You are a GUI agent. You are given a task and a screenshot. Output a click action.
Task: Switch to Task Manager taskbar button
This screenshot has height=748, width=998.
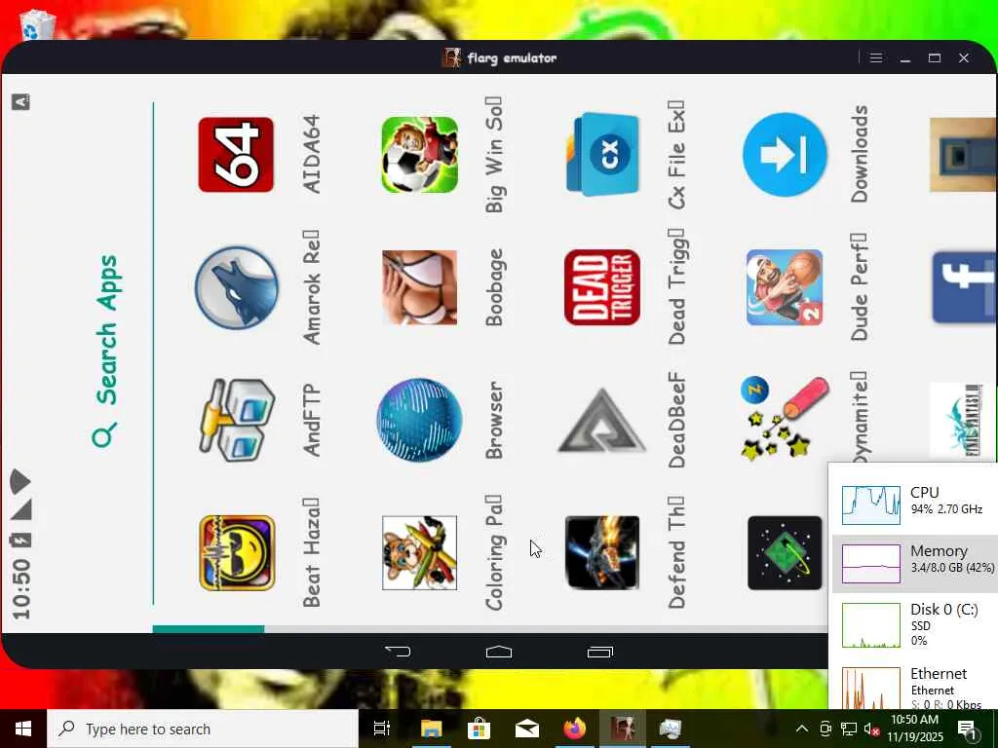tap(671, 729)
